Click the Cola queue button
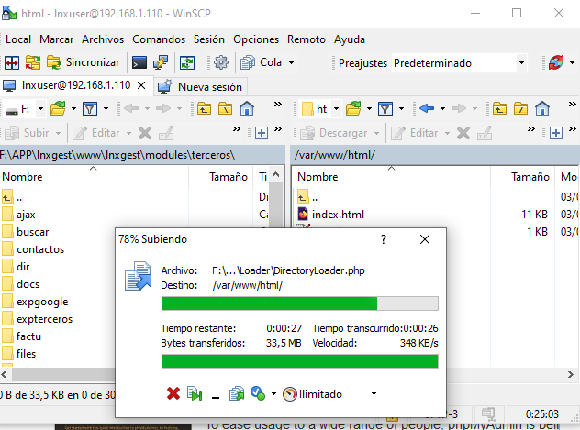This screenshot has height=430, width=580. [x=262, y=62]
